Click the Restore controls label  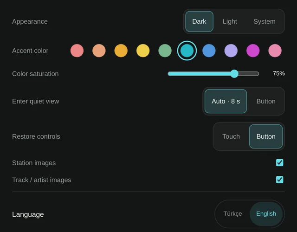point(36,136)
